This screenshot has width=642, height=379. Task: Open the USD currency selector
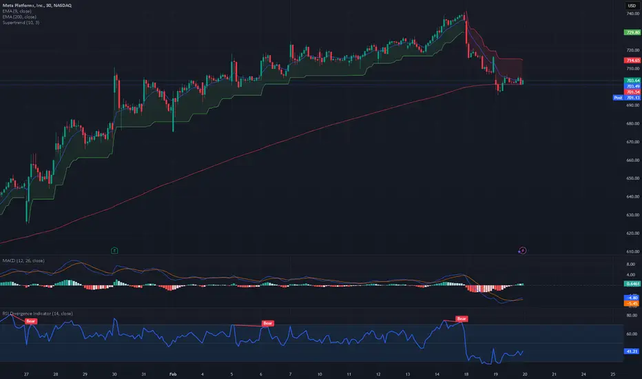(632, 6)
